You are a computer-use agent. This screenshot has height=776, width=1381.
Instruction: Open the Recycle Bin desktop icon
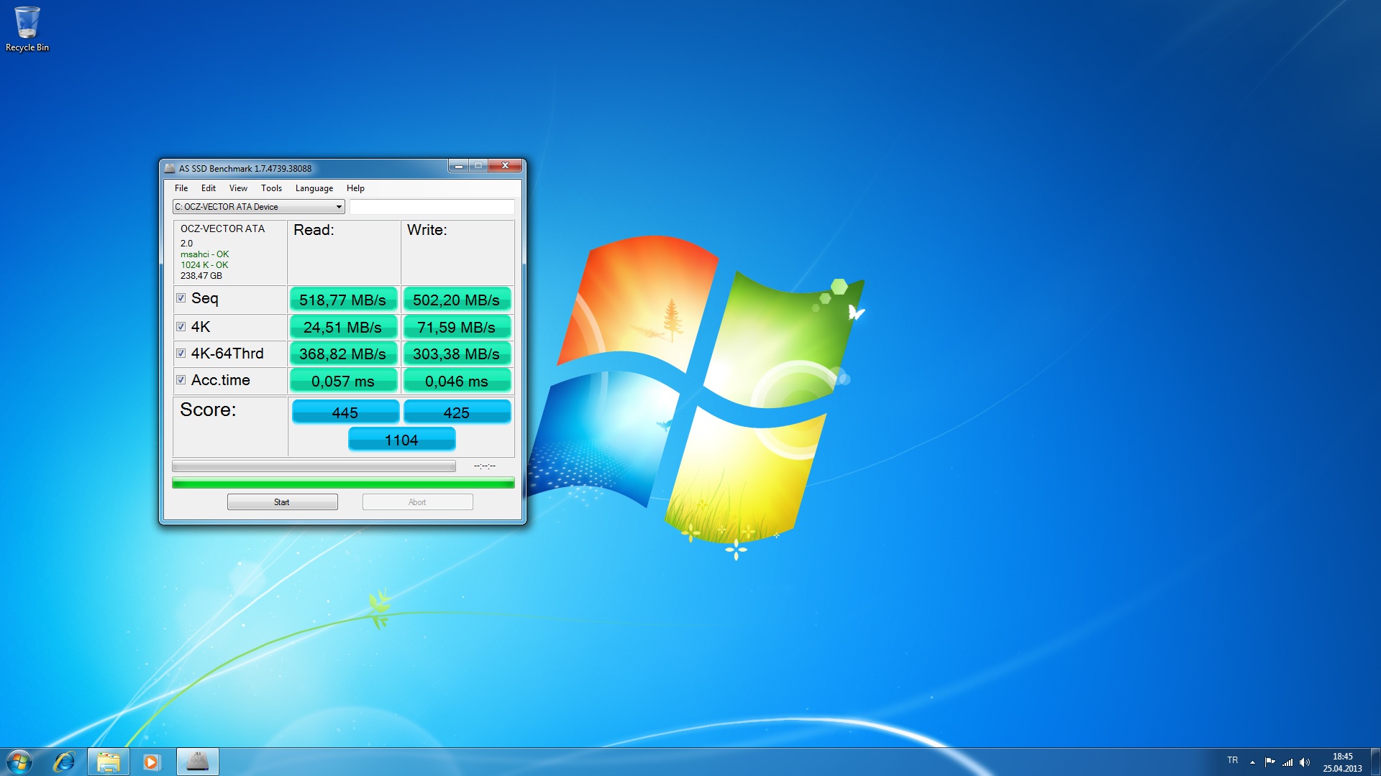(27, 29)
